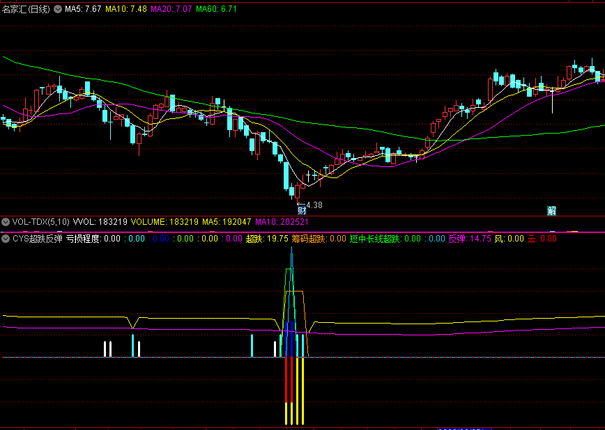
Task: Click the VVOL: 183219 value
Action: coord(100,222)
